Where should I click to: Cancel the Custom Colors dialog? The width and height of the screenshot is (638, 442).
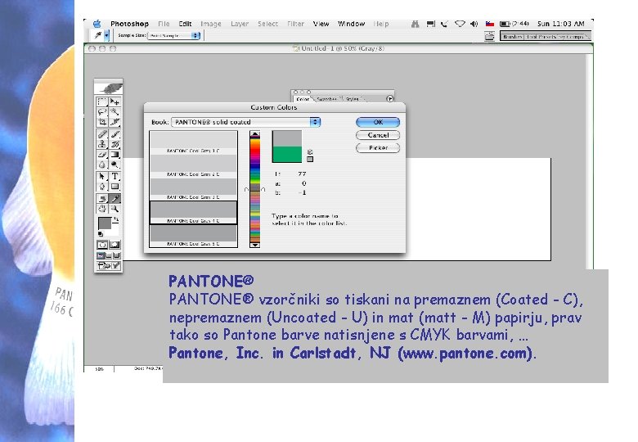pos(378,135)
